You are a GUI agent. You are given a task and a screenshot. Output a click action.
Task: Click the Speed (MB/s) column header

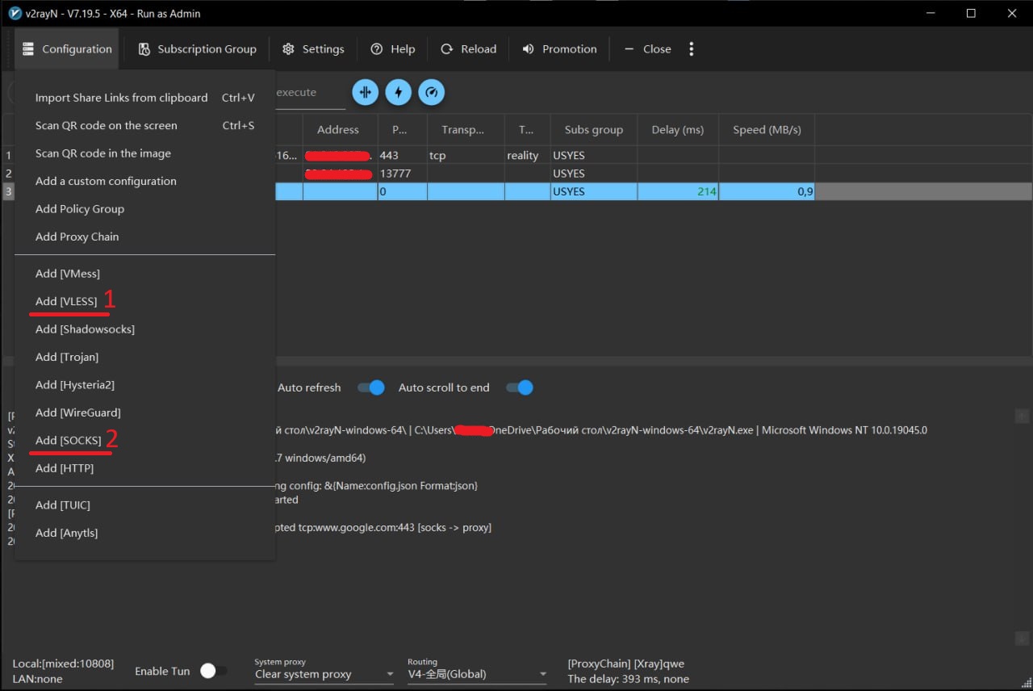[766, 129]
